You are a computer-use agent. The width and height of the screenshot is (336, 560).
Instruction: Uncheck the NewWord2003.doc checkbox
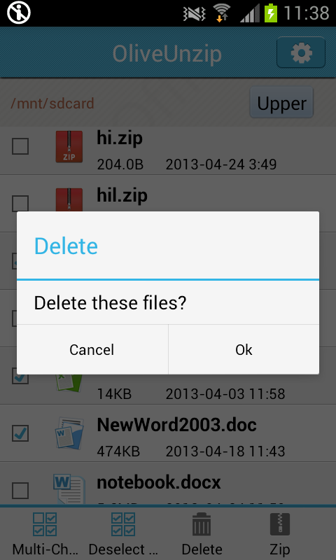[x=20, y=433]
